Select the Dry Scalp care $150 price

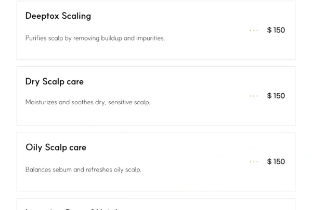pyautogui.click(x=276, y=96)
